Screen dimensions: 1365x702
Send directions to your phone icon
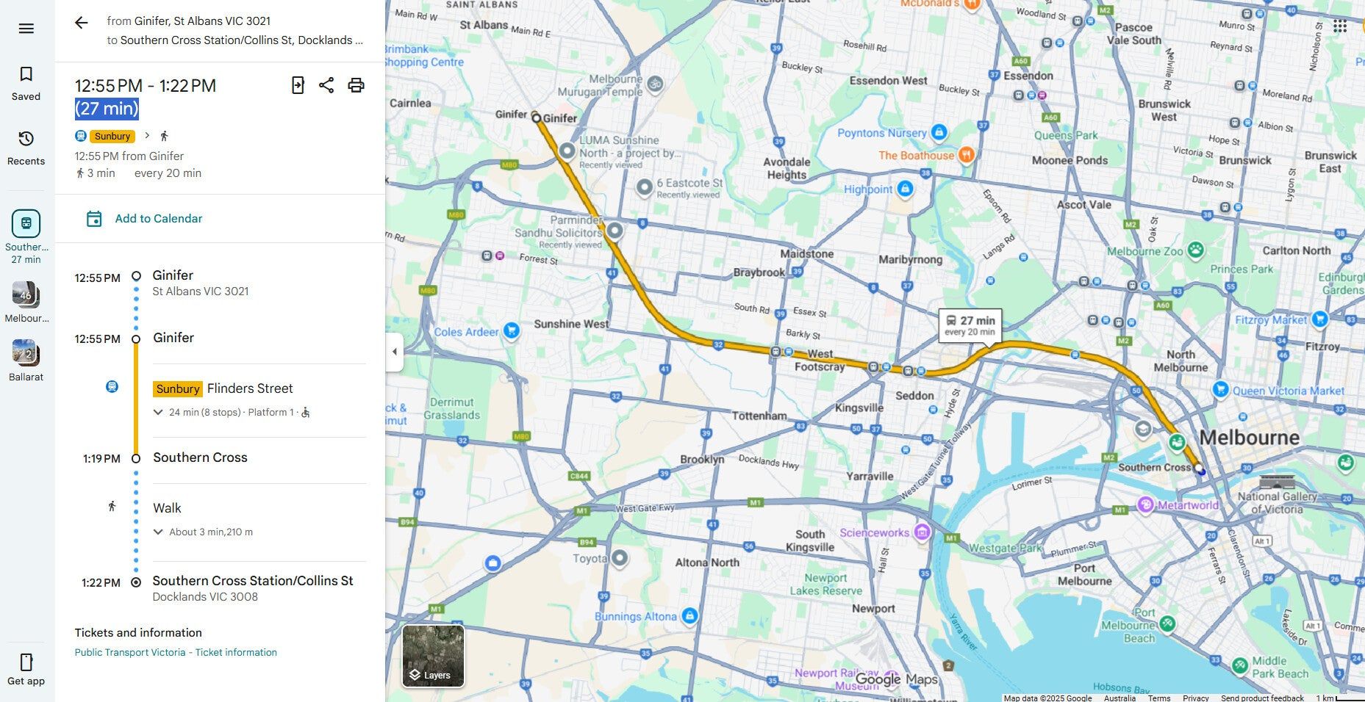[x=298, y=85]
